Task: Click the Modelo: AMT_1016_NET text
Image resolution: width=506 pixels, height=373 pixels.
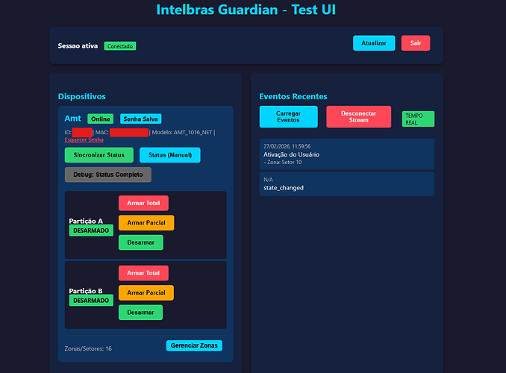Action: tap(182, 132)
